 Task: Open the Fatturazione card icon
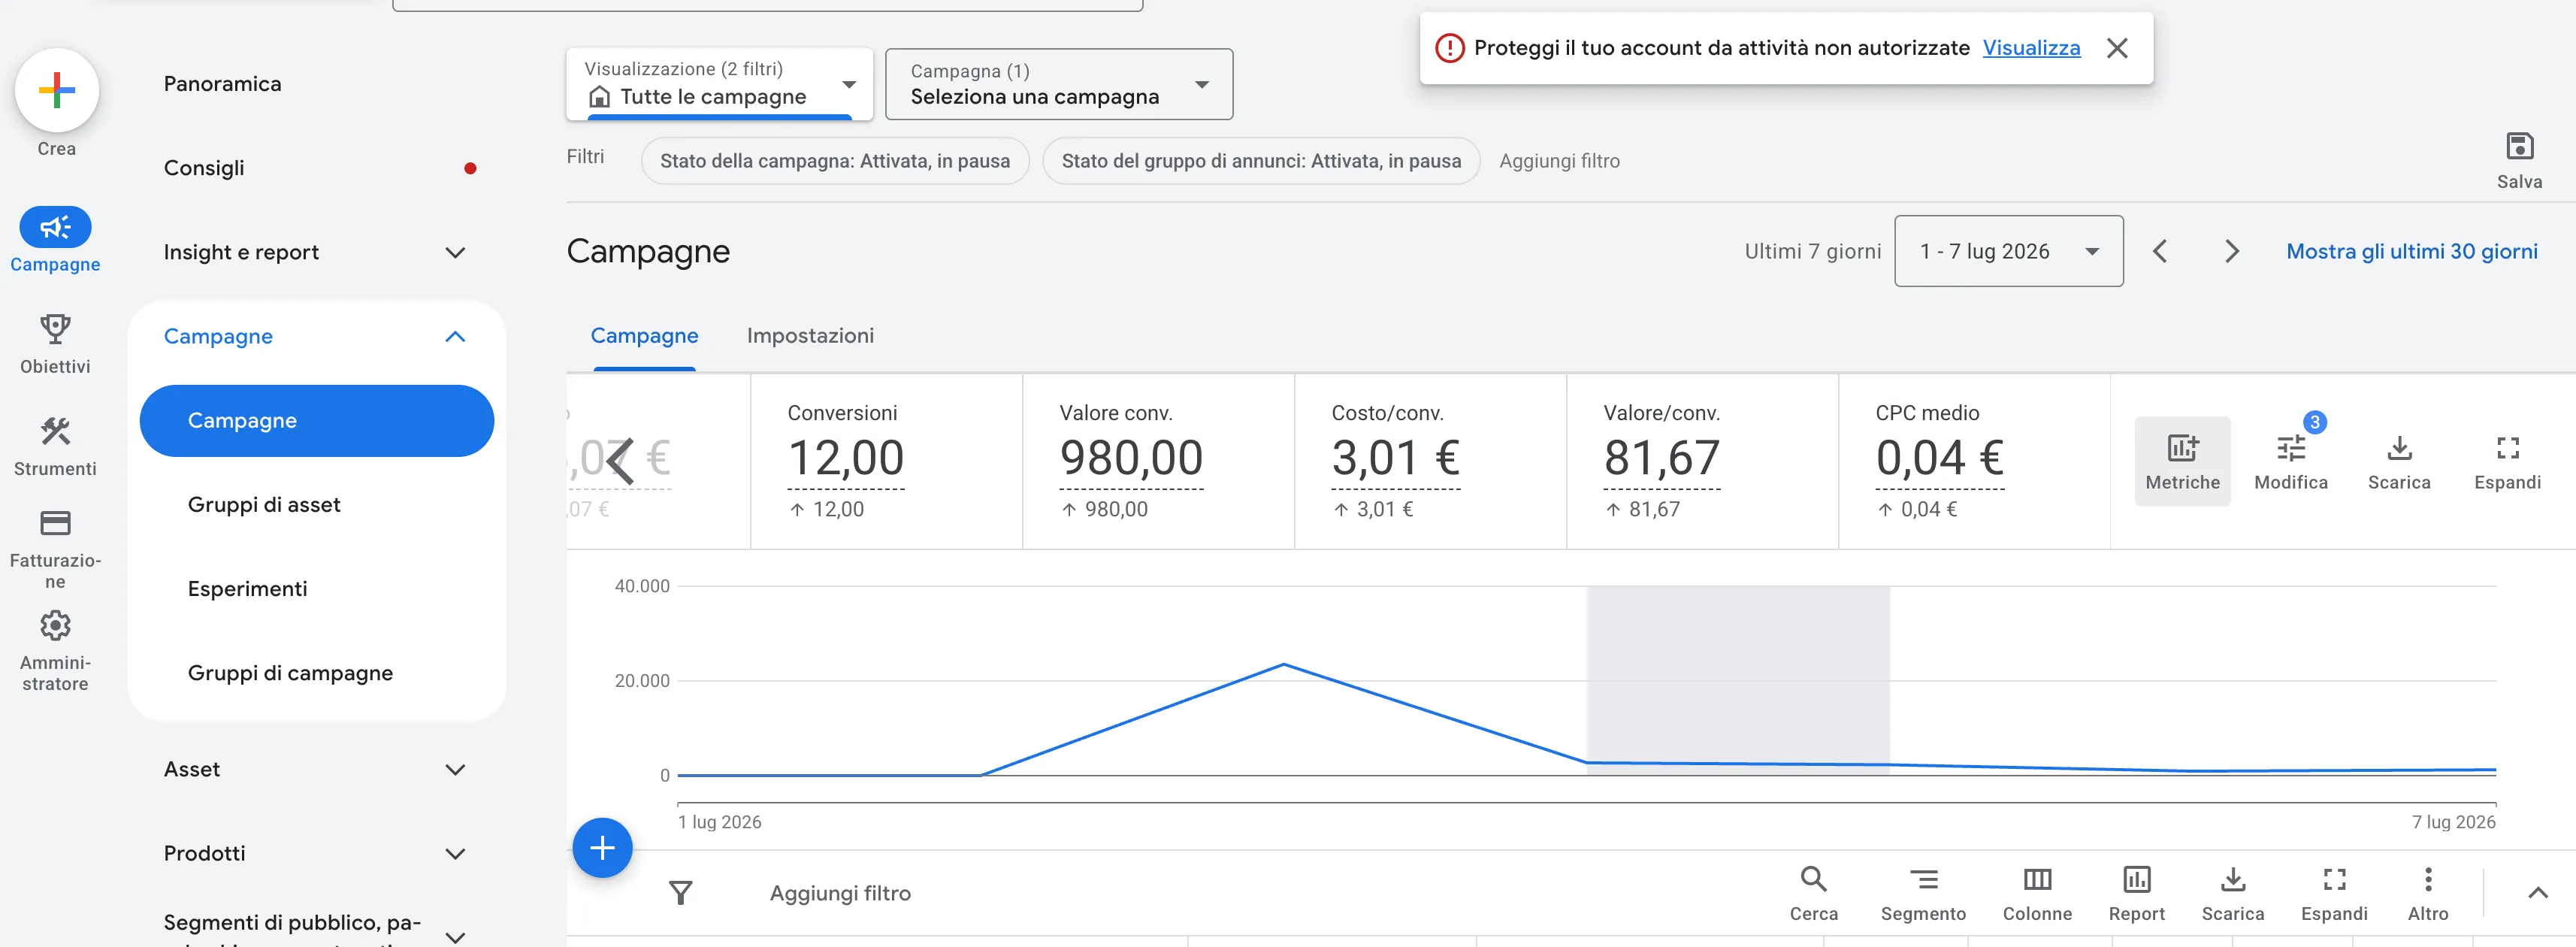point(55,523)
